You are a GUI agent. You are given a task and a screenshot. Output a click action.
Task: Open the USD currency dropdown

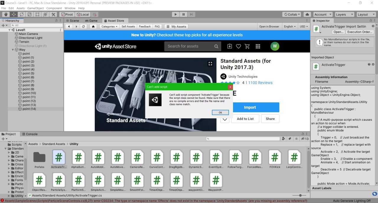[x=304, y=26]
